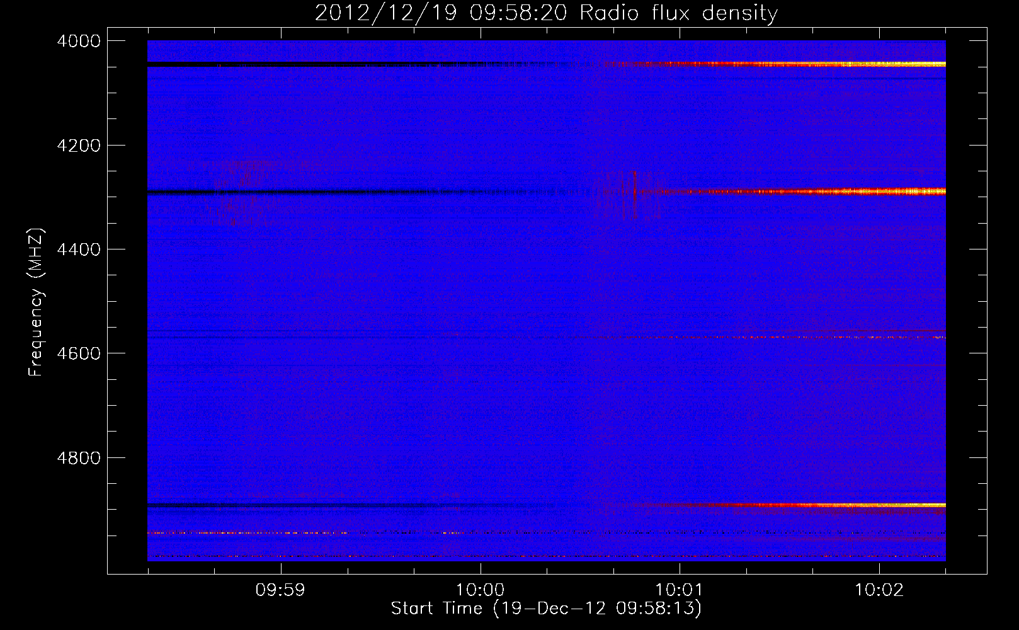Select the 4200 frequency tick label
The height and width of the screenshot is (630, 1019).
[79, 146]
